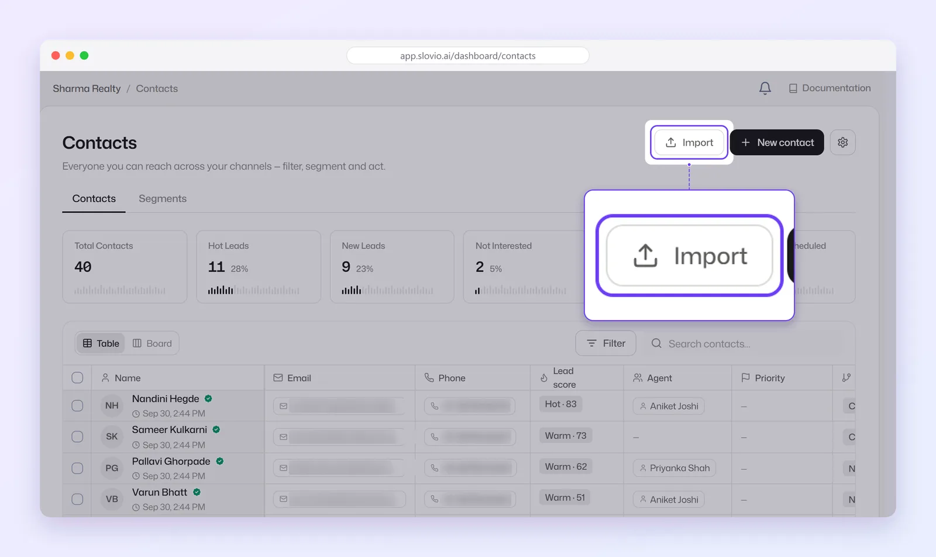Open the SK avatar
Image resolution: width=936 pixels, height=557 pixels.
[112, 436]
